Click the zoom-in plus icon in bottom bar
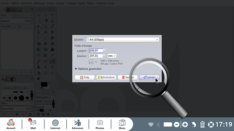The image size is (234, 131). tap(185, 125)
